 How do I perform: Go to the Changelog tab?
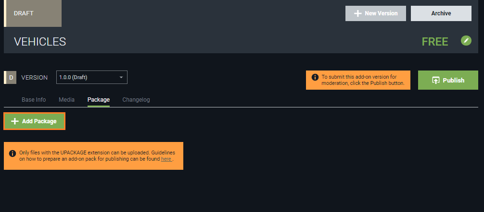pyautogui.click(x=136, y=100)
